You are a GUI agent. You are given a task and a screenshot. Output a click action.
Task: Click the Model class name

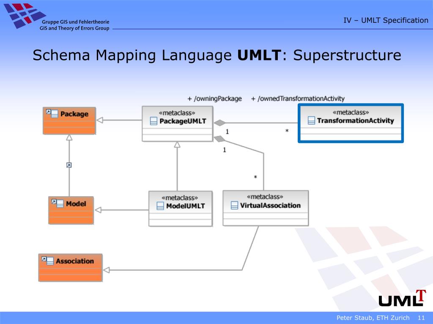tap(76, 204)
